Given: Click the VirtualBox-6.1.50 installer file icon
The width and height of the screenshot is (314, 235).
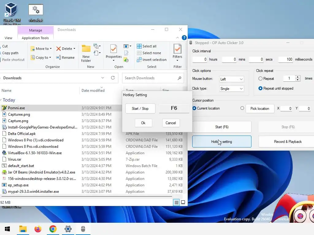Looking at the screenshot, I should pos(4,153).
